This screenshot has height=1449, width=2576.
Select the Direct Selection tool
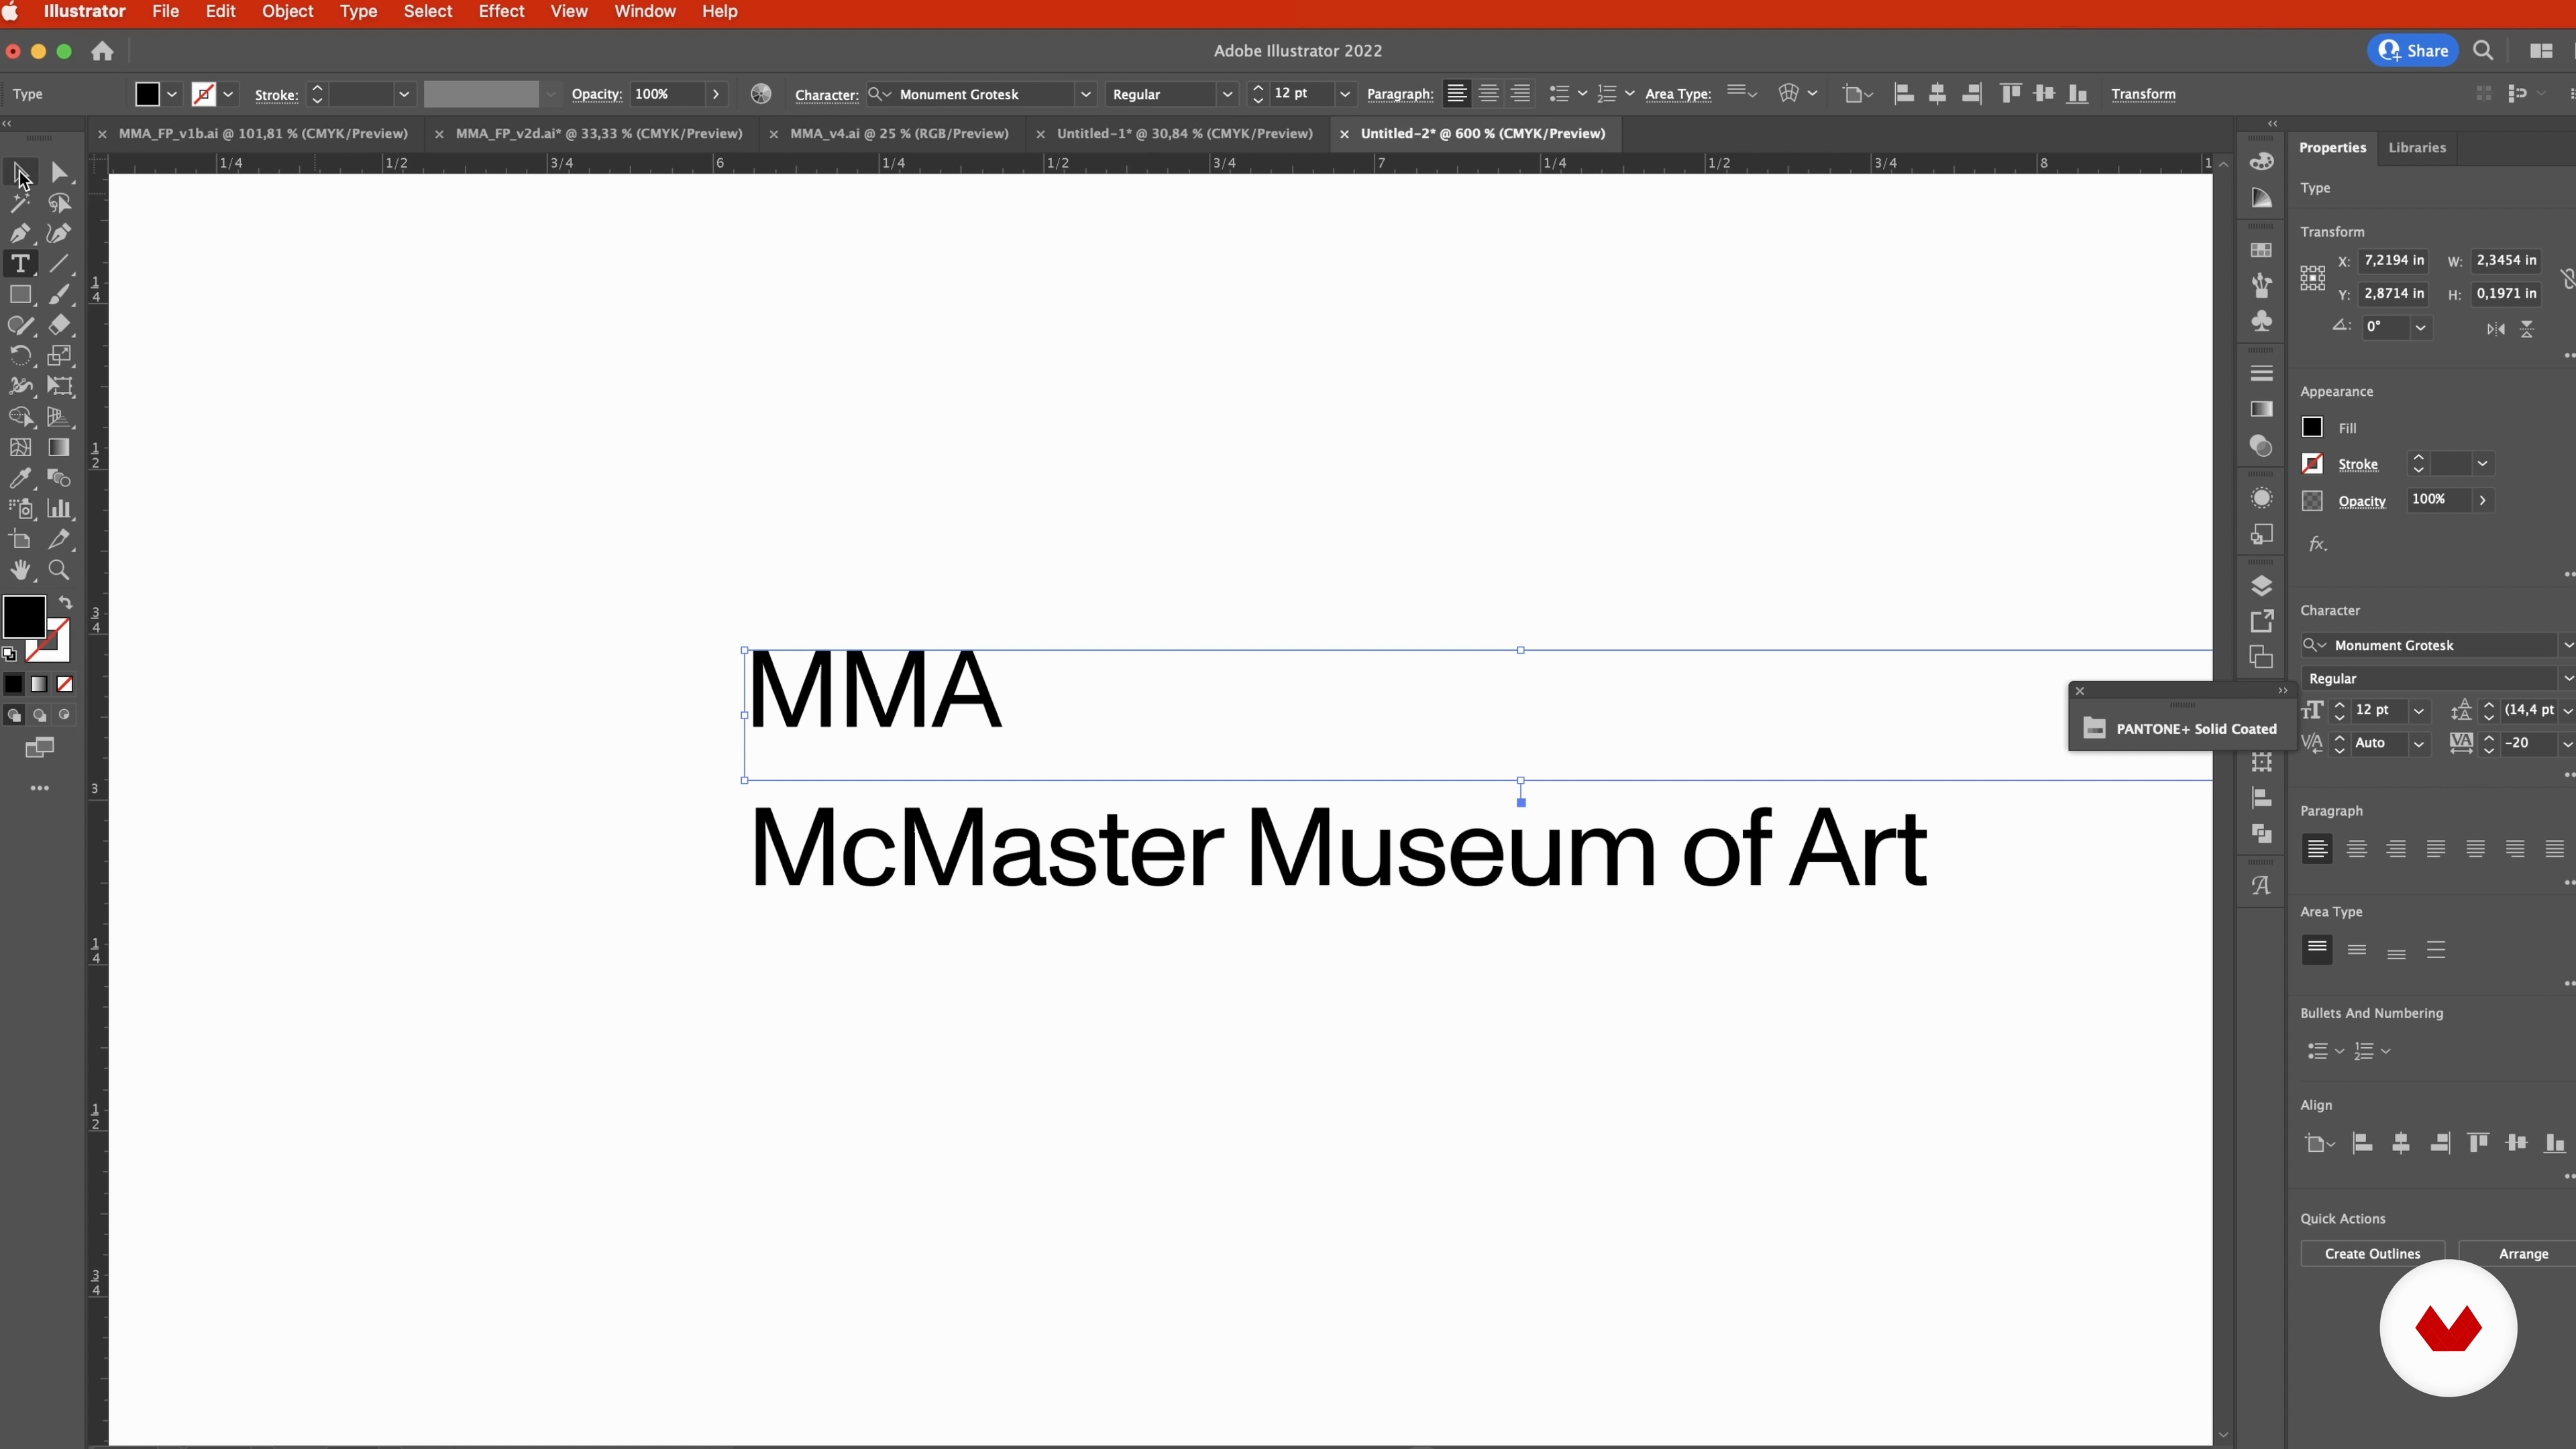(60, 173)
